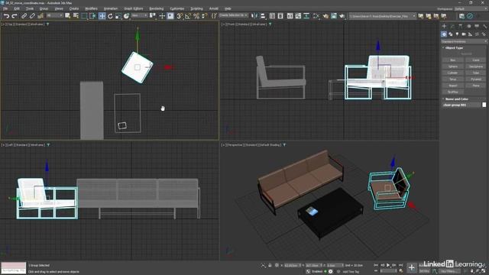Open the reference coordinate system dropdown
Screen dimensions: 489x275
139,15
